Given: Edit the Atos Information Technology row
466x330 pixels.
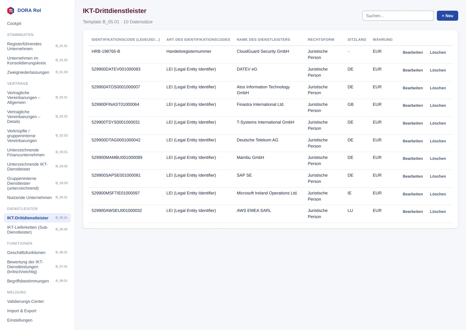Looking at the screenshot, I should pos(413,88).
